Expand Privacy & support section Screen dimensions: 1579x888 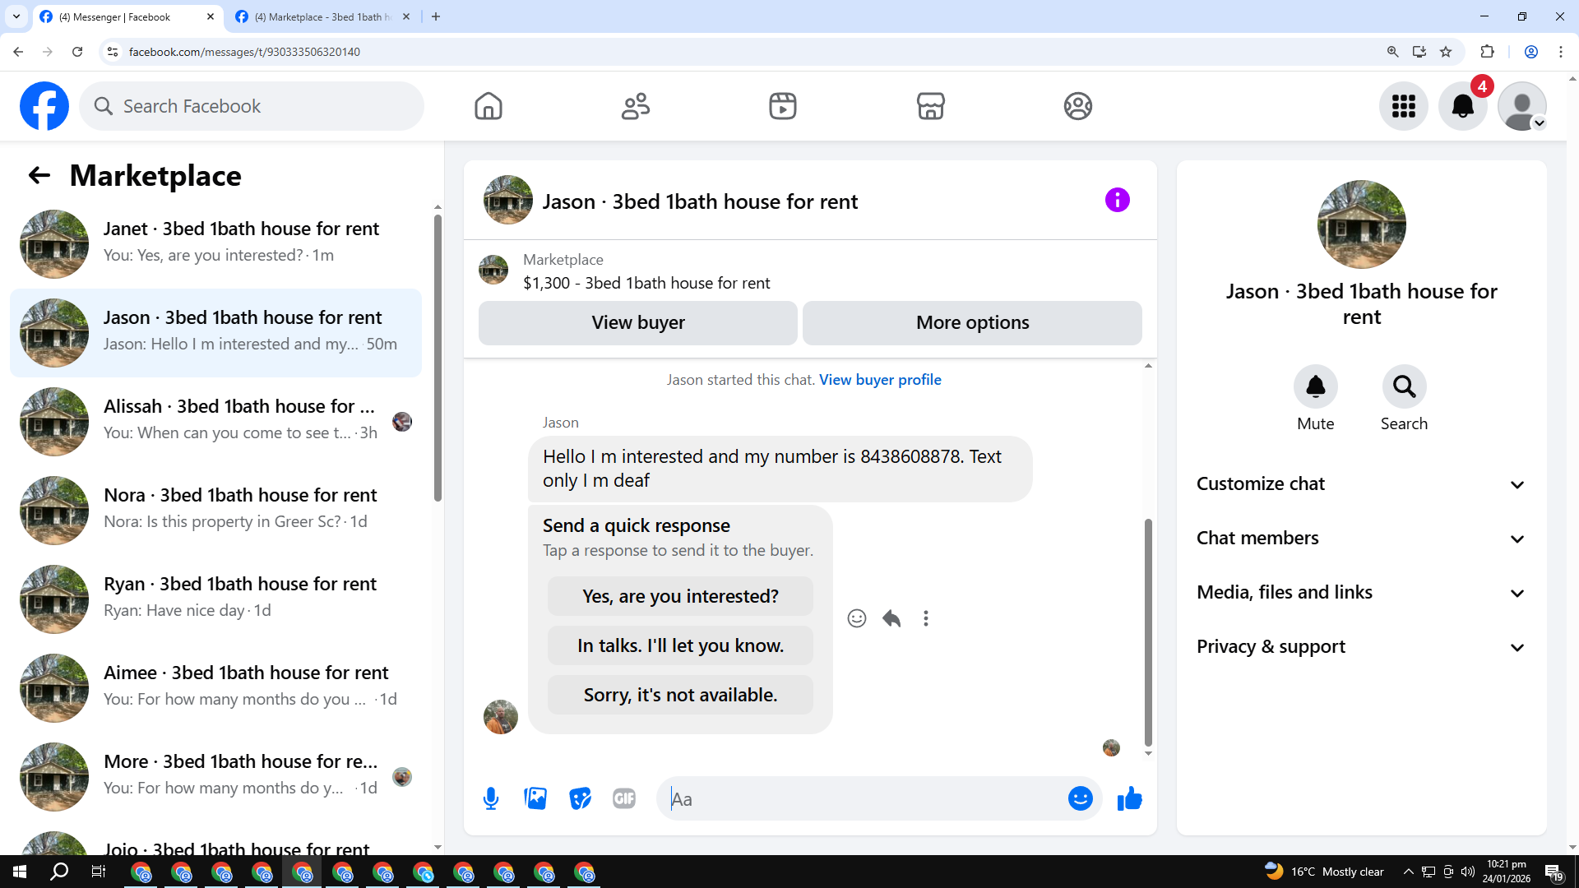pyautogui.click(x=1361, y=647)
